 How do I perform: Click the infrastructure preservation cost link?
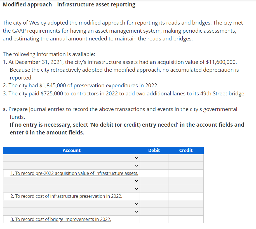coord(66,196)
